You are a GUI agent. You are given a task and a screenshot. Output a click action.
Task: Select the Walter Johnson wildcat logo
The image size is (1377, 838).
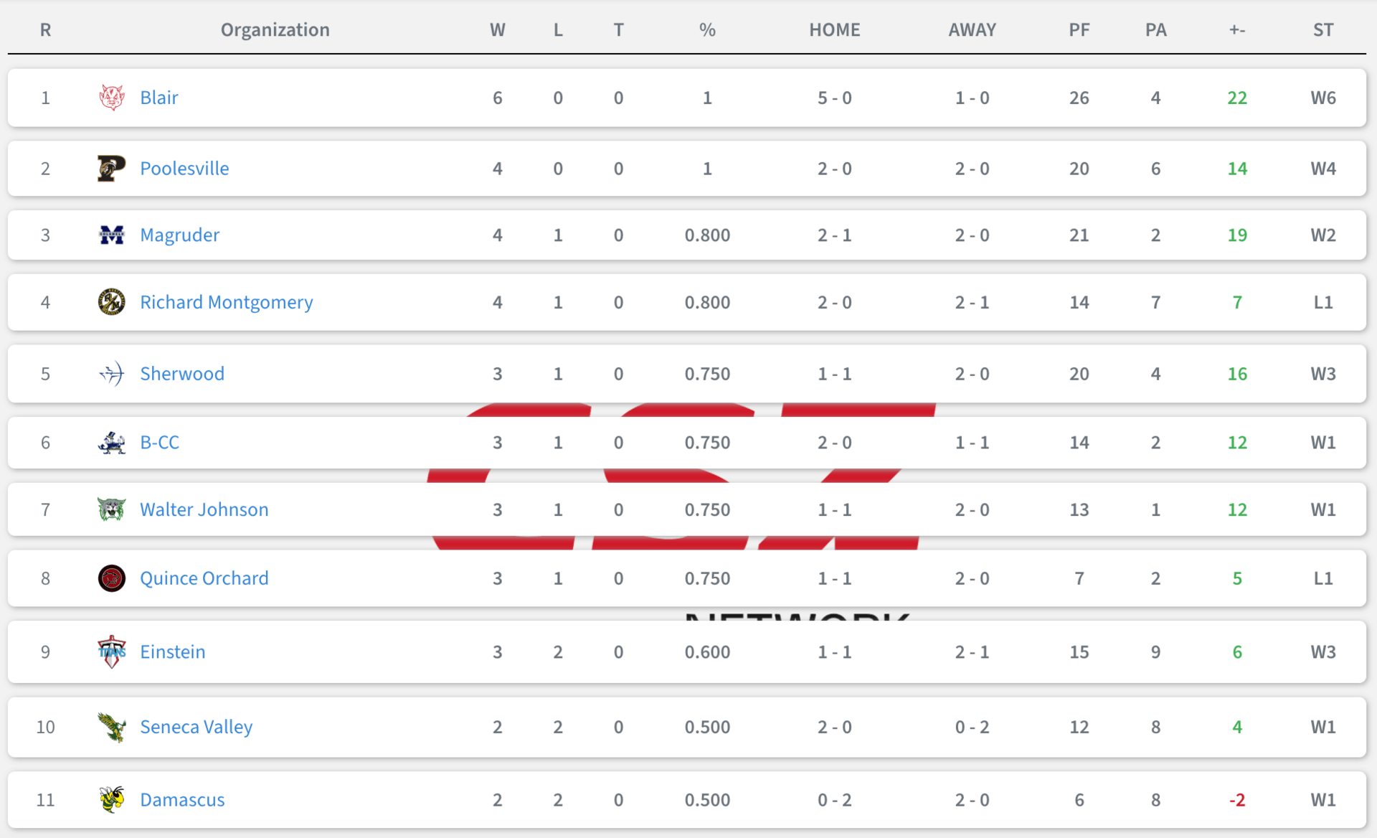pyautogui.click(x=112, y=509)
